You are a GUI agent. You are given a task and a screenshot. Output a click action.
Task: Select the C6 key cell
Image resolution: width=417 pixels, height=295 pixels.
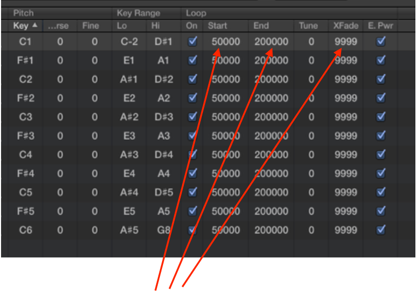pyautogui.click(x=25, y=230)
